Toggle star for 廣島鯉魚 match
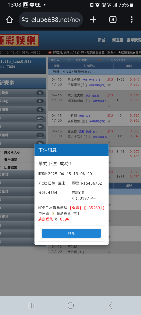The width and height of the screenshot is (141, 315). (109, 121)
